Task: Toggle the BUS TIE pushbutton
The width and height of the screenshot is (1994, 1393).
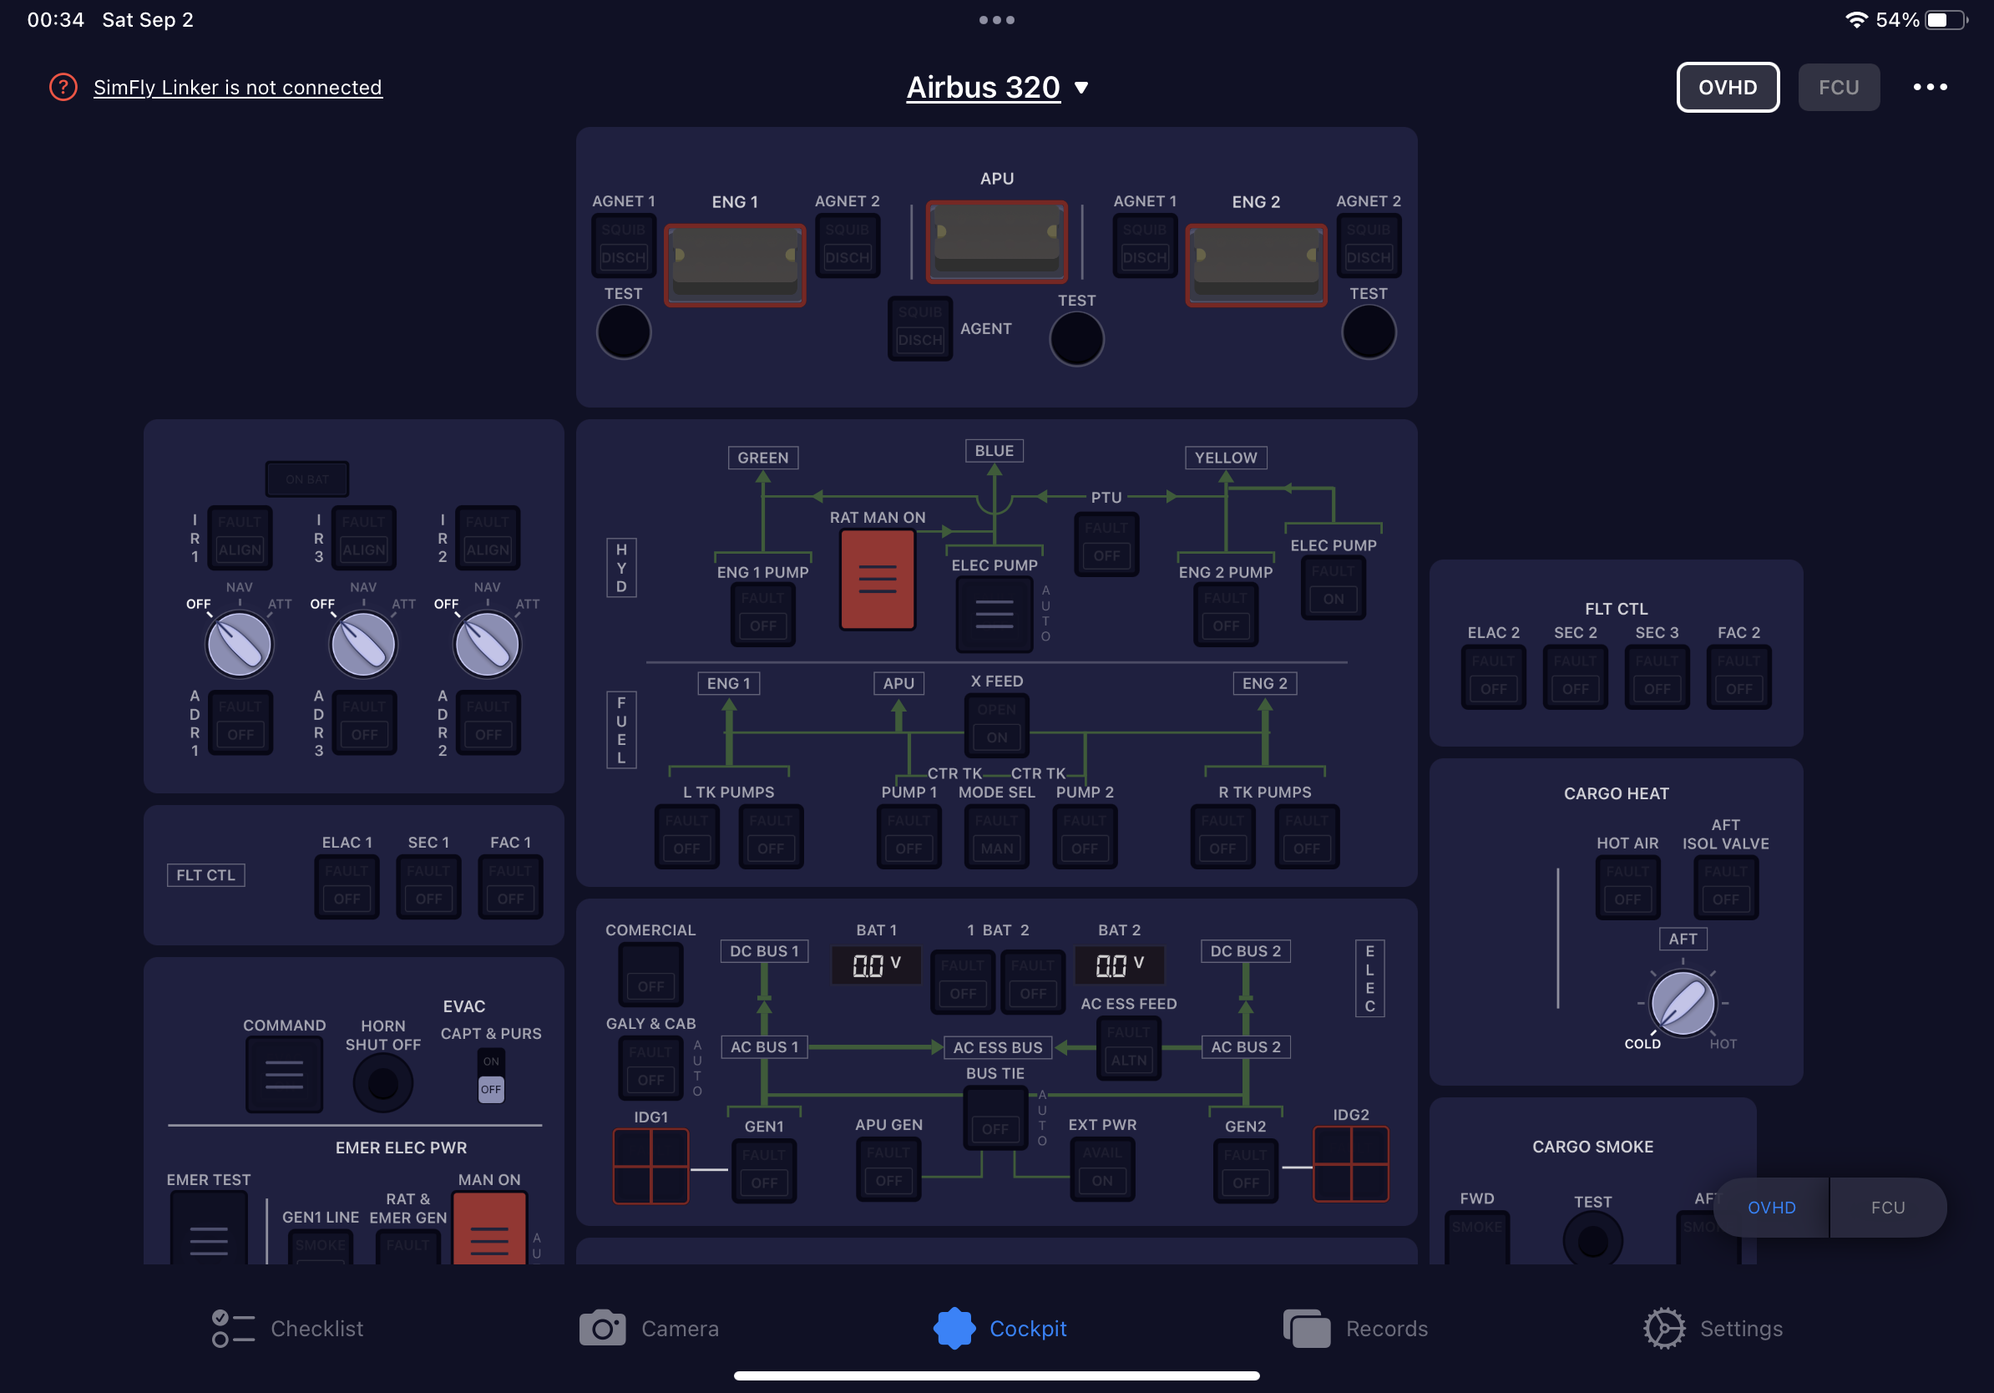Action: [x=995, y=1117]
